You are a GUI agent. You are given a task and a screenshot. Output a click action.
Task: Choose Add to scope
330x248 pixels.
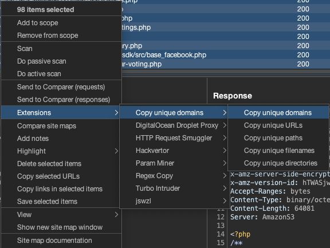(61, 23)
